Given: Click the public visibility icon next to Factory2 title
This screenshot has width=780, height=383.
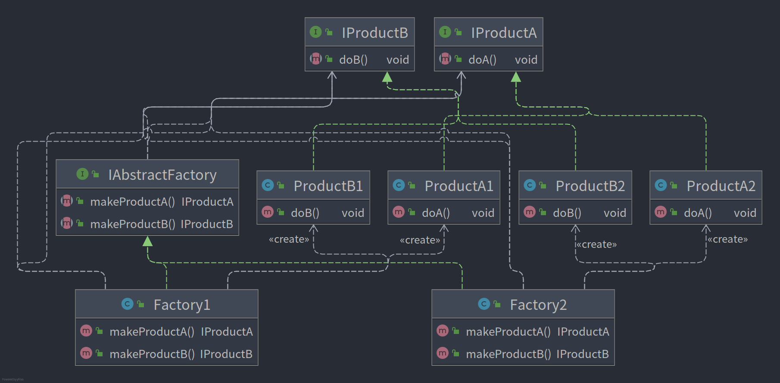Looking at the screenshot, I should click(x=497, y=304).
